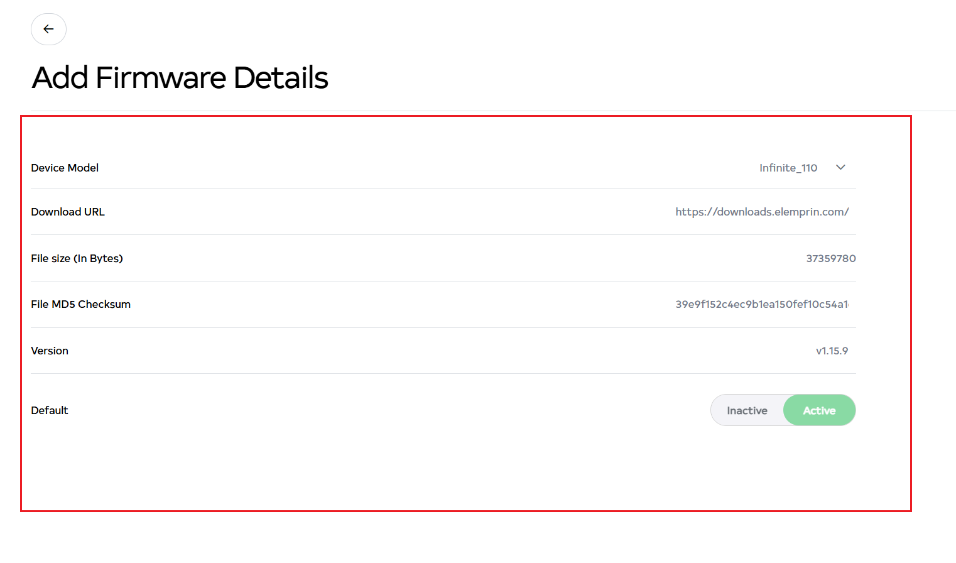956x563 pixels.
Task: Click the Version label
Action: [x=50, y=351]
